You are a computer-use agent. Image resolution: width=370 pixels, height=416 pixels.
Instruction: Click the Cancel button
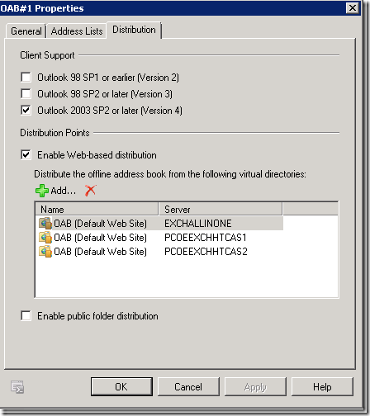tap(188, 386)
